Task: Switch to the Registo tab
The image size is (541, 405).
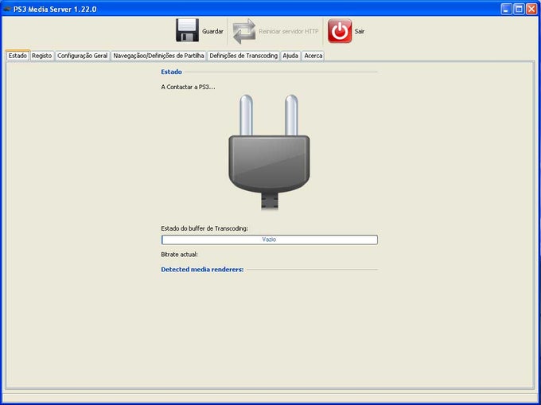Action: click(42, 56)
